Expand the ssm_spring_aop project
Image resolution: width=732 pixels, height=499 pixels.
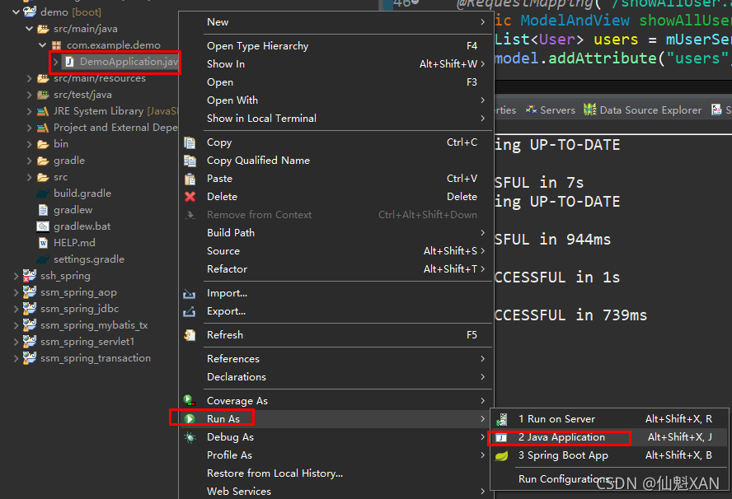click(x=16, y=292)
